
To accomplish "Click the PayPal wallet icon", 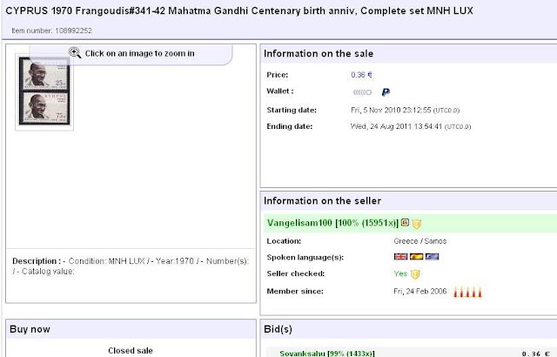I will (x=386, y=92).
